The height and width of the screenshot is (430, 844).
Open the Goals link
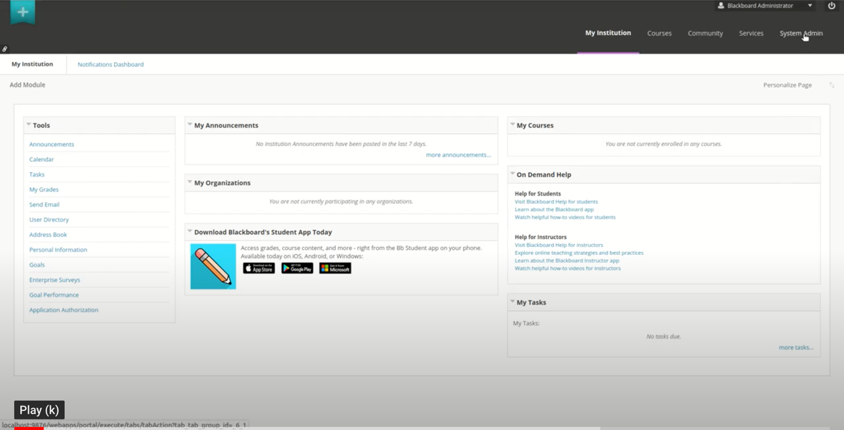point(37,264)
